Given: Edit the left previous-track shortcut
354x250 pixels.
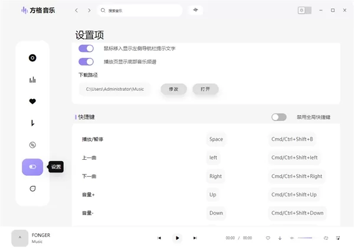Looking at the screenshot, I should (213, 157).
